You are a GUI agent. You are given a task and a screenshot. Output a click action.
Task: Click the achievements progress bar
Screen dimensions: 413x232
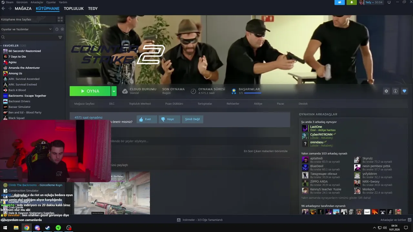(253, 93)
